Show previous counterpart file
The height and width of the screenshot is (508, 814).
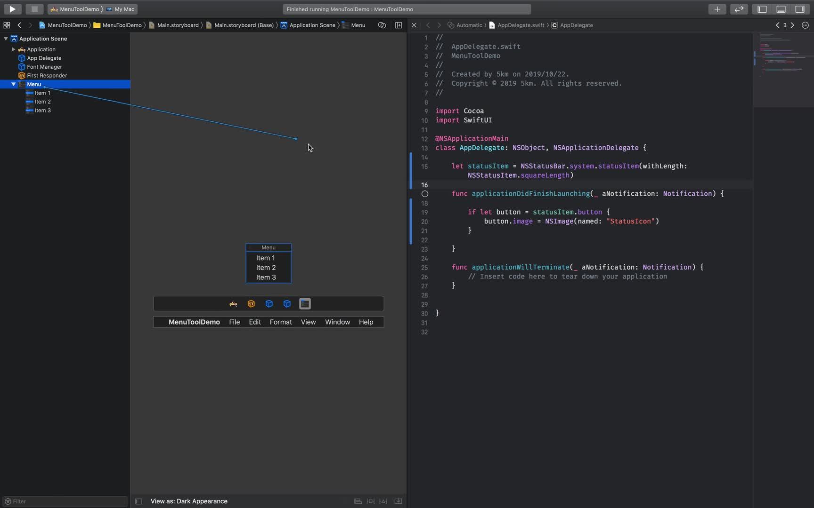point(777,25)
